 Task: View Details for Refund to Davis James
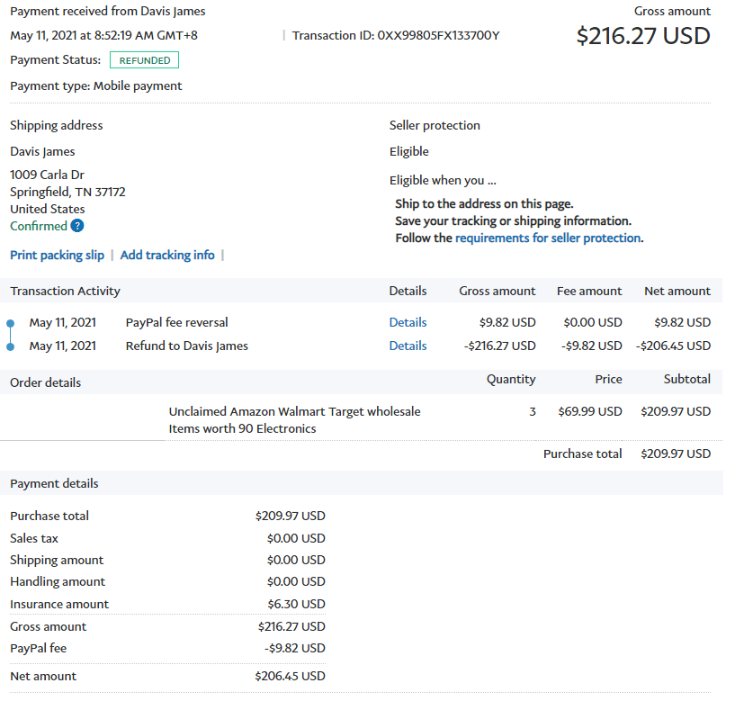408,346
